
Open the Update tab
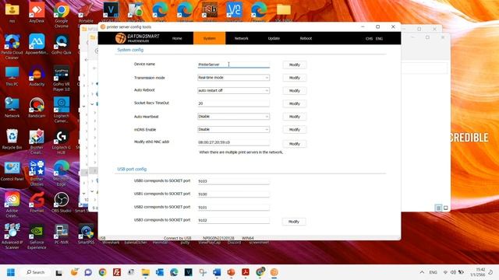(x=274, y=38)
